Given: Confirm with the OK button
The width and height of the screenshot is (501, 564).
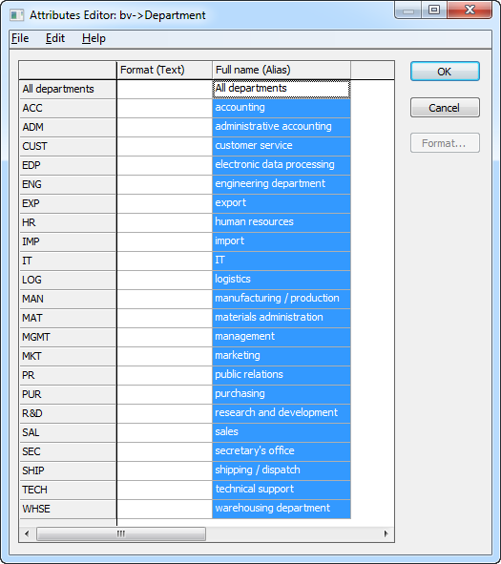Looking at the screenshot, I should [x=445, y=72].
